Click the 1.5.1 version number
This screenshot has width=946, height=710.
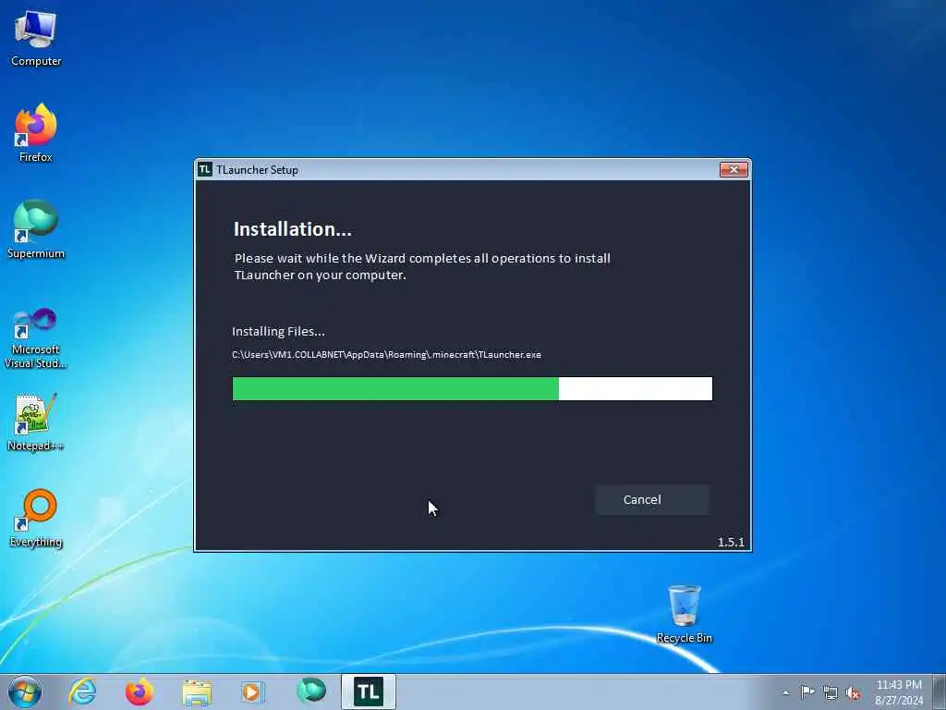point(731,542)
